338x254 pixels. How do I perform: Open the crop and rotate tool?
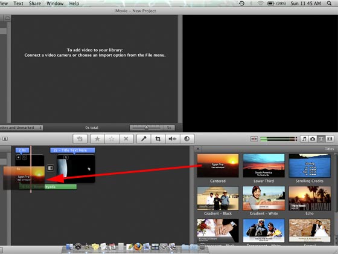[x=158, y=139]
